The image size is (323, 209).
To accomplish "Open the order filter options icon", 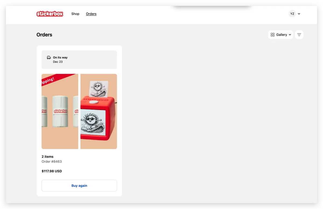I will coord(299,35).
